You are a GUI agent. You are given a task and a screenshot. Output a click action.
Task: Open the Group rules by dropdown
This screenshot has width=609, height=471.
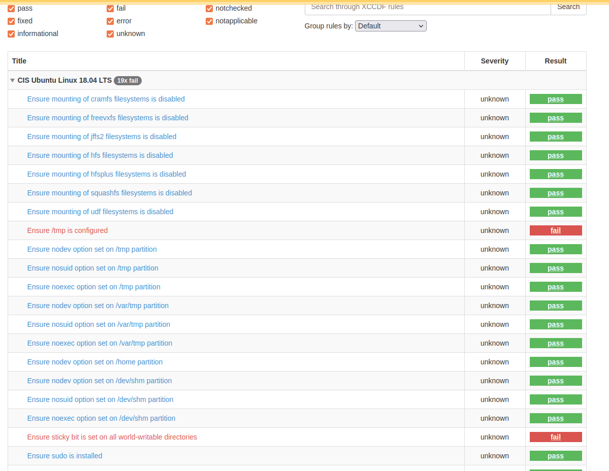tap(390, 26)
